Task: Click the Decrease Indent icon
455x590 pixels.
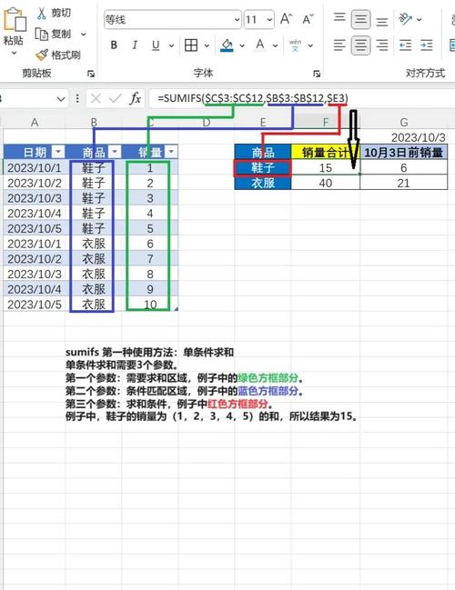Action: point(405,45)
